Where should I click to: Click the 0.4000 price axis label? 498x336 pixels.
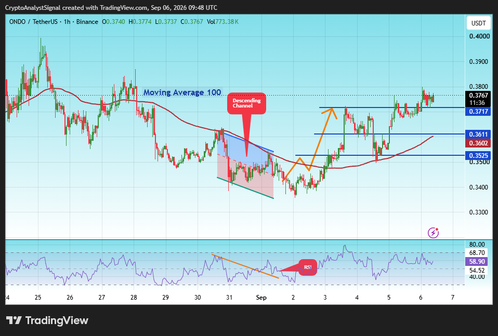point(479,36)
